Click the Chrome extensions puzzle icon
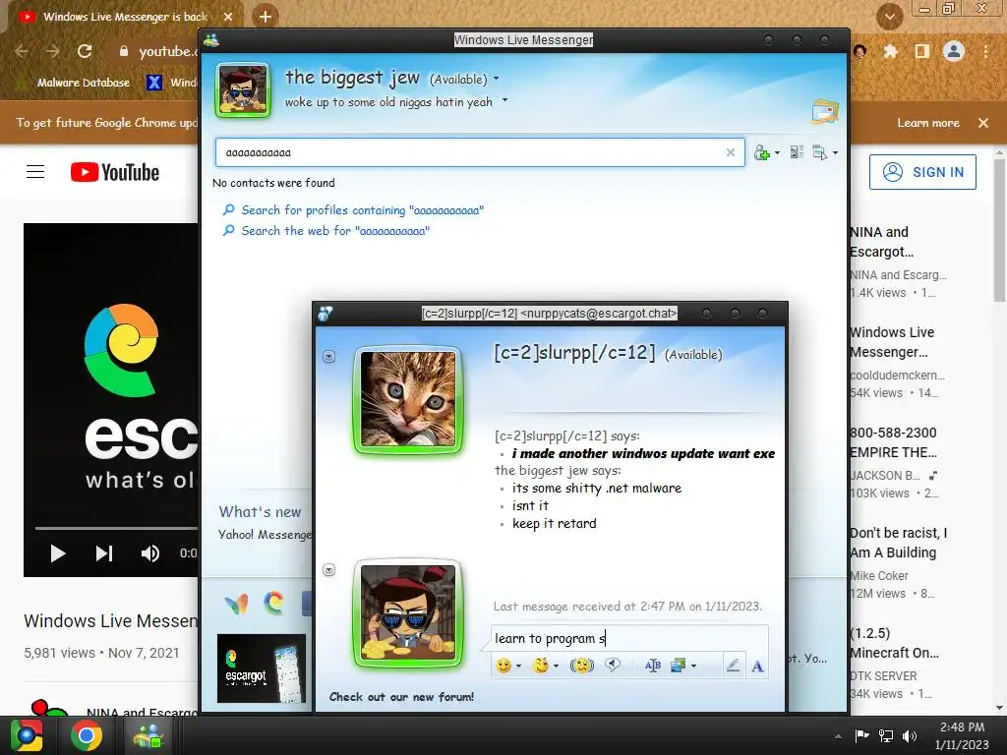 (891, 51)
